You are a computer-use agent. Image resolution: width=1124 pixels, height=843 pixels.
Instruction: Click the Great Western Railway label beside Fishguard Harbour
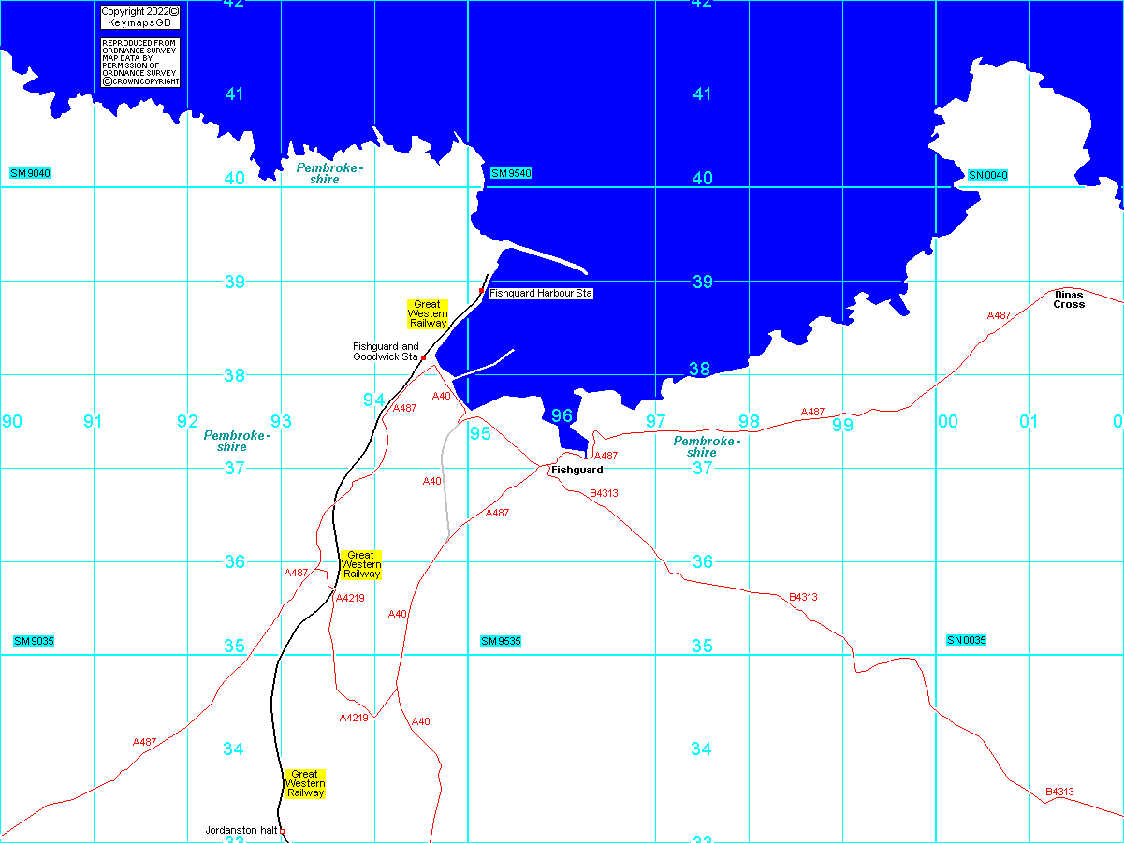(428, 313)
